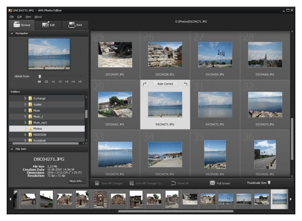Click the Reset All label

183,183
